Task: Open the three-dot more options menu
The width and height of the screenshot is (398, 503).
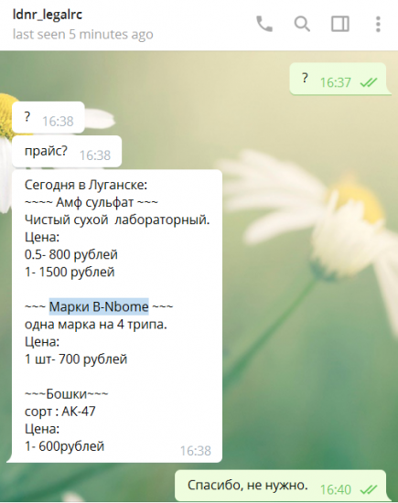Action: (x=378, y=24)
